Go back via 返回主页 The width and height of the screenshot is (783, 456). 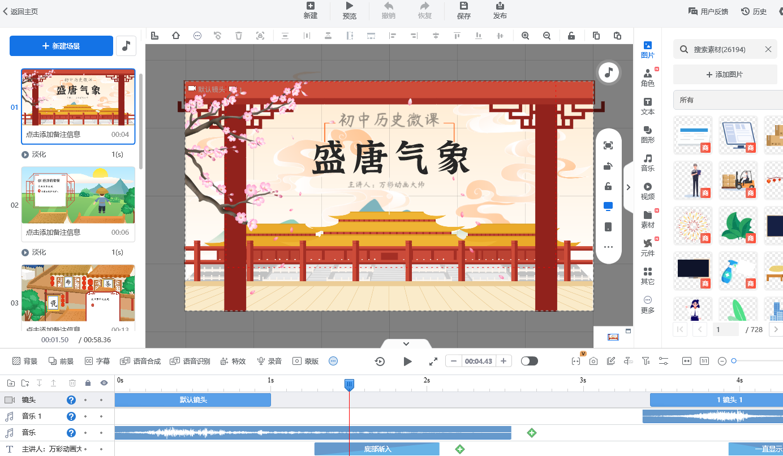click(x=20, y=11)
